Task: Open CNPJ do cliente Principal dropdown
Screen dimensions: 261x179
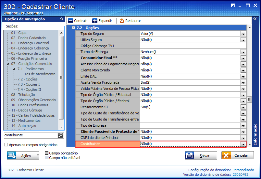Action: (243, 138)
